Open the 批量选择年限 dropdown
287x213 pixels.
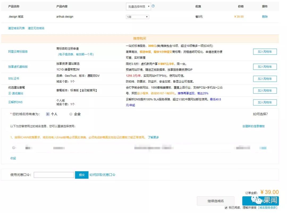coord(137,6)
